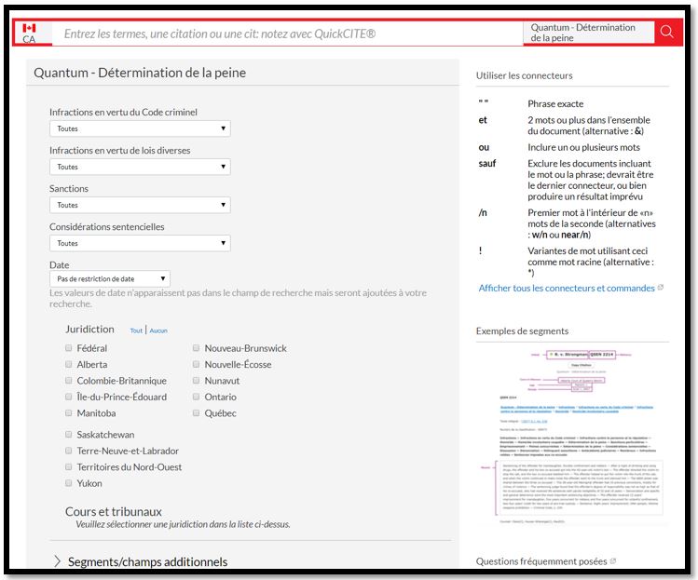Click the Aucun jurisdiction link

tap(158, 330)
